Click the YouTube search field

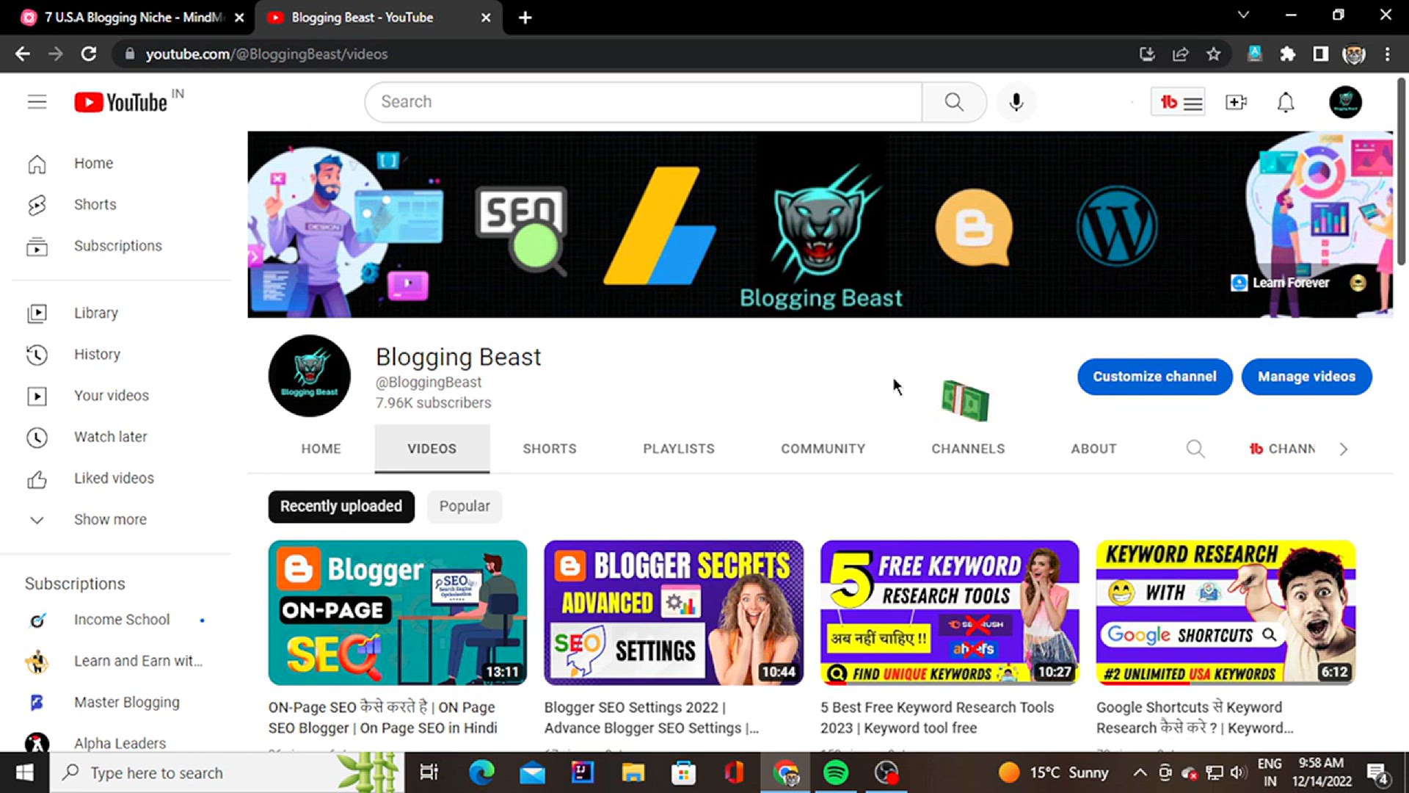(643, 102)
